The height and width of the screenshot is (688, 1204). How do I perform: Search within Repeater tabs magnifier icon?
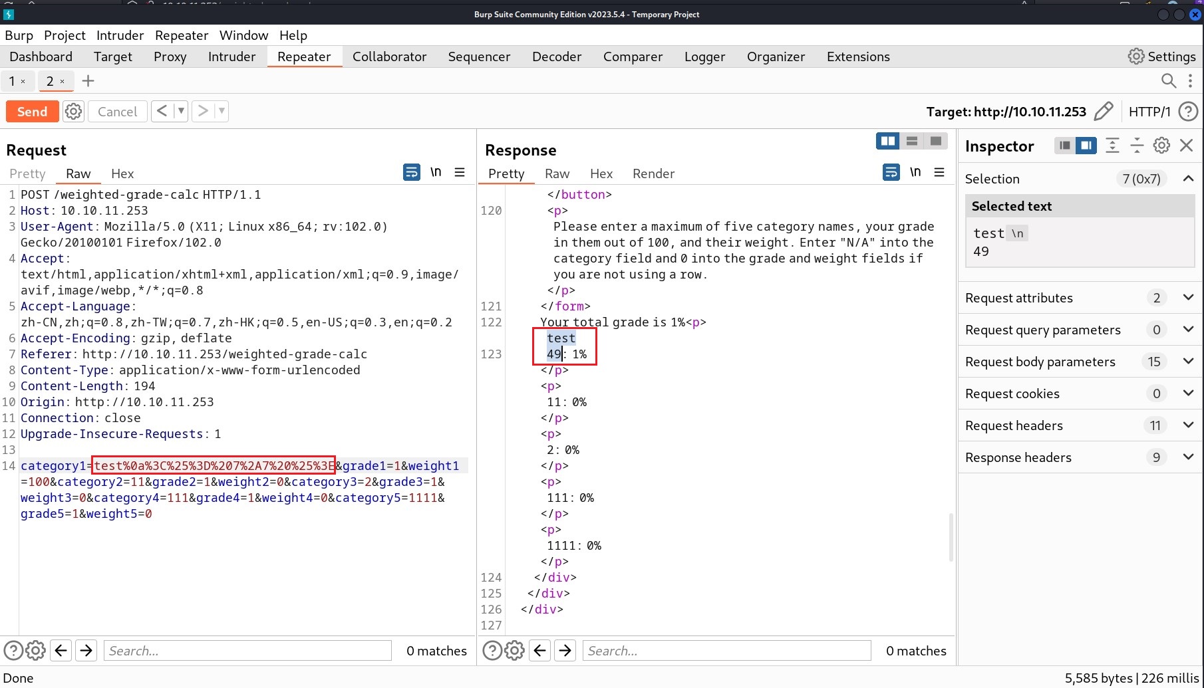click(x=1169, y=81)
